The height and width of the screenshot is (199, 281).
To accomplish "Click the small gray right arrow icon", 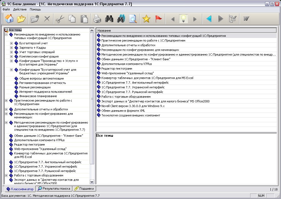I will click(x=195, y=19).
